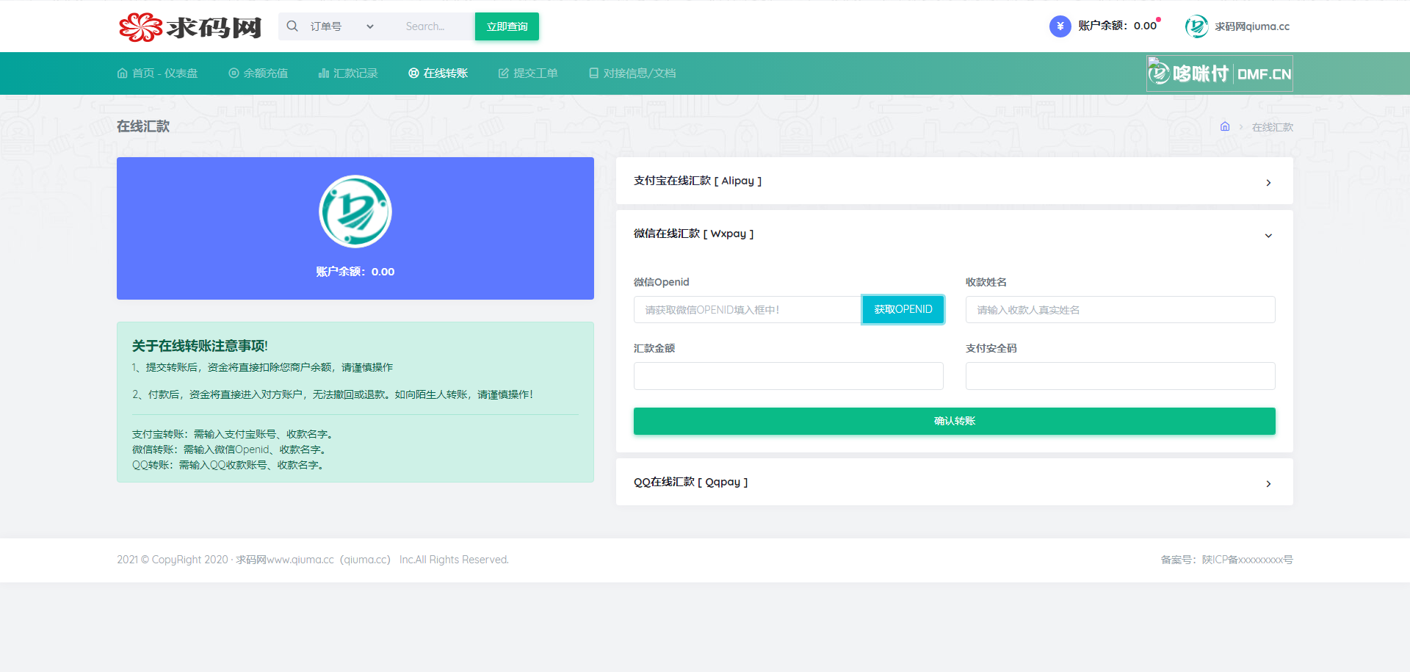Click the 余额充值 circle icon in nav
1410x672 pixels.
pyautogui.click(x=234, y=73)
